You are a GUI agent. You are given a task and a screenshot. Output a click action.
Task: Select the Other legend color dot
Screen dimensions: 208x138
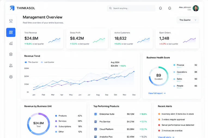click(x=56, y=132)
